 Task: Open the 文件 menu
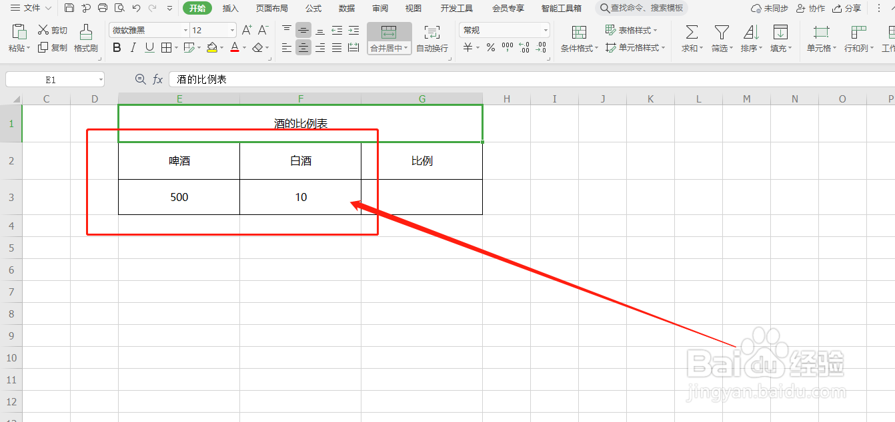click(x=31, y=8)
